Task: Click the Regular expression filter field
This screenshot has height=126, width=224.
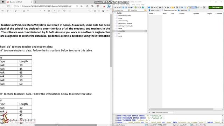Action: click(165, 112)
